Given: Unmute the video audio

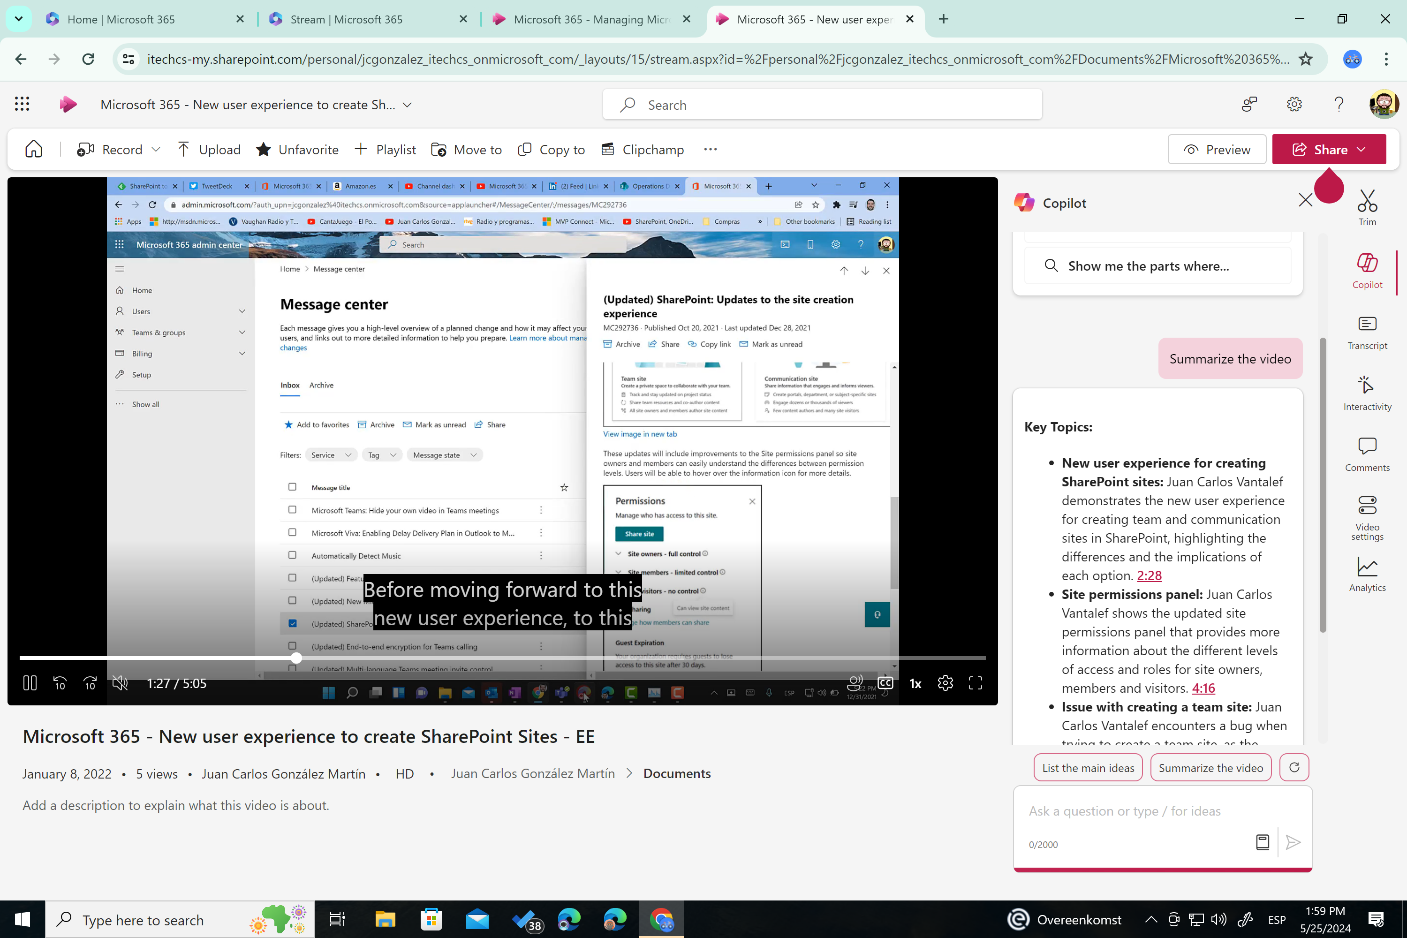Looking at the screenshot, I should (120, 683).
